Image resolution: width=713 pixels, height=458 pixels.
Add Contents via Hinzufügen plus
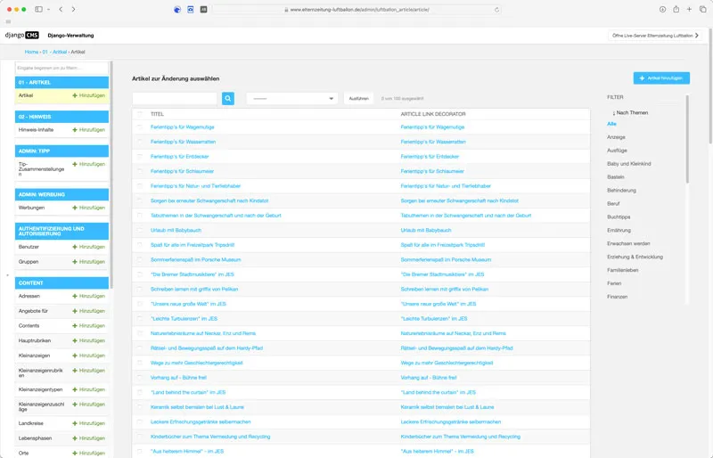pyautogui.click(x=88, y=325)
